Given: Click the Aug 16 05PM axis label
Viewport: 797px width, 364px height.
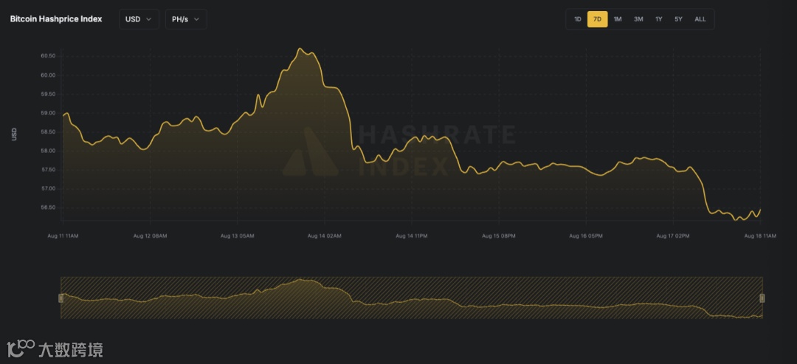Looking at the screenshot, I should (x=585, y=236).
